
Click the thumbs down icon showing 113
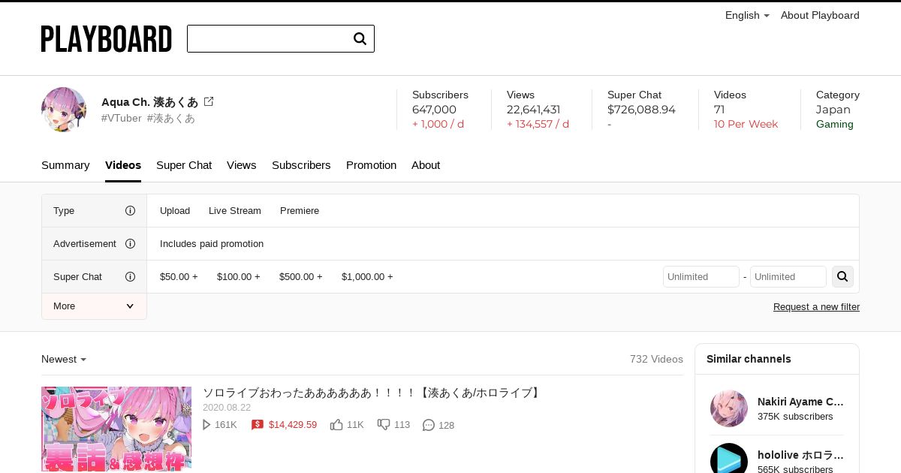384,425
